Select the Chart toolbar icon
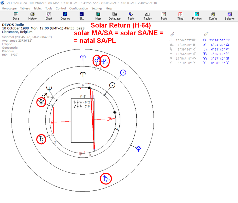Image resolution: width=238 pixels, height=203 pixels. [x=49, y=16]
